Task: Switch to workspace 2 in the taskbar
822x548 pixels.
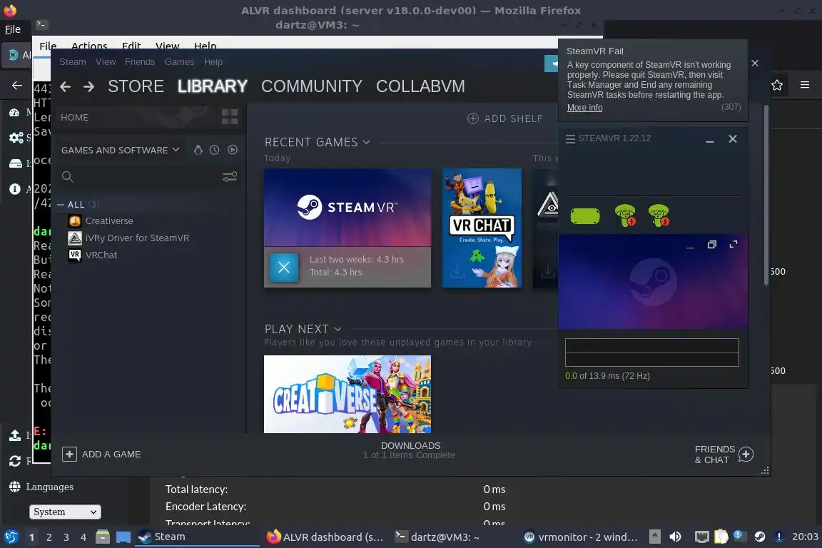Action: [49, 537]
